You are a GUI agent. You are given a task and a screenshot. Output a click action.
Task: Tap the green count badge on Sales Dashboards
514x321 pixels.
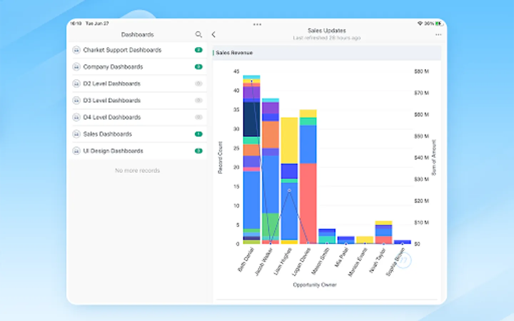coord(198,134)
